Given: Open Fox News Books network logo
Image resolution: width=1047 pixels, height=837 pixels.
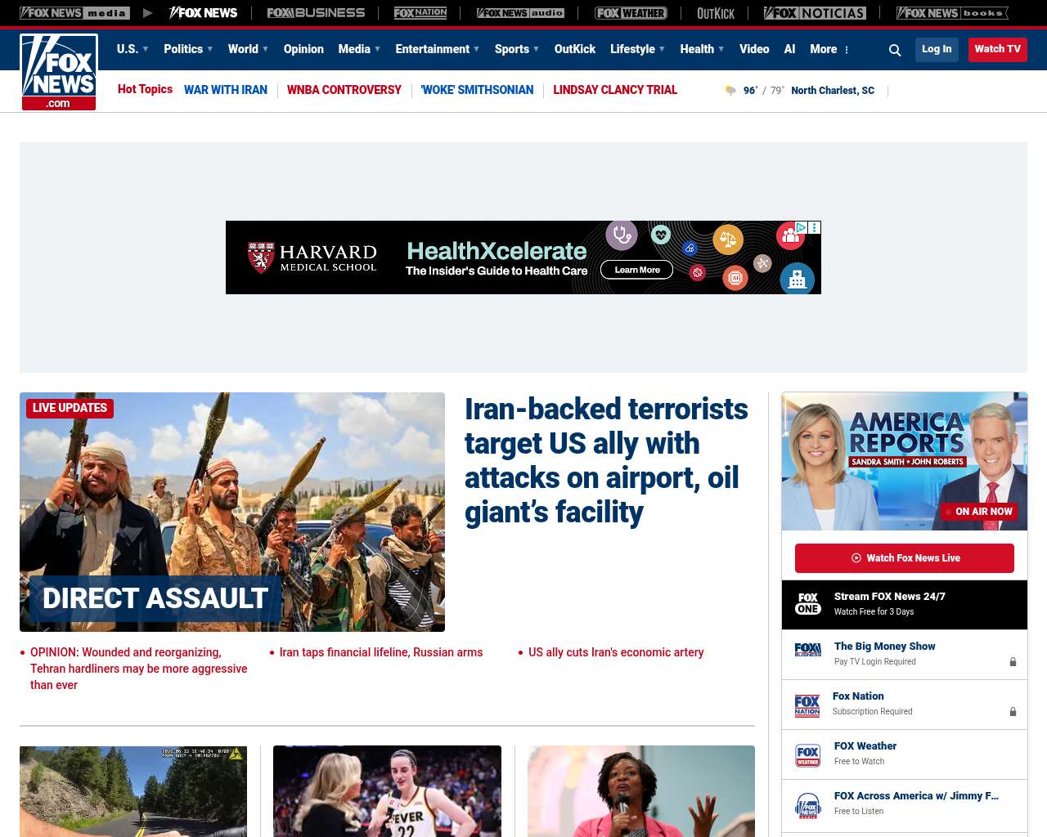Looking at the screenshot, I should (952, 13).
